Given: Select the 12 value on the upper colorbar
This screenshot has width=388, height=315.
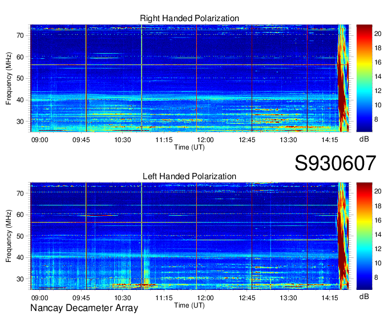Looking at the screenshot, I should coord(378,91).
